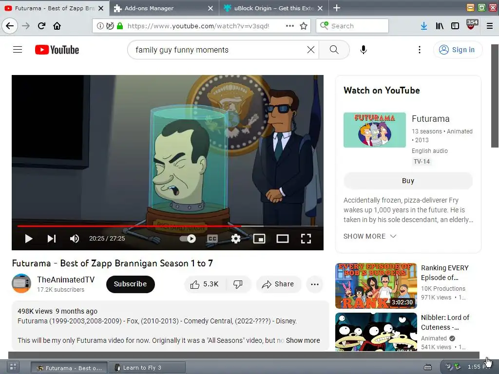
Task: Bookmark this page with the star
Action: pos(304,26)
